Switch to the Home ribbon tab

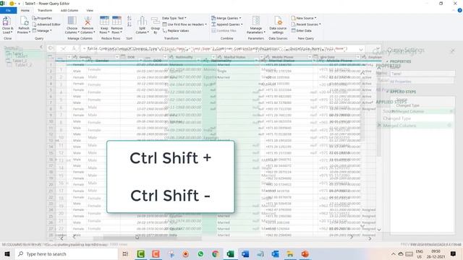click(25, 10)
